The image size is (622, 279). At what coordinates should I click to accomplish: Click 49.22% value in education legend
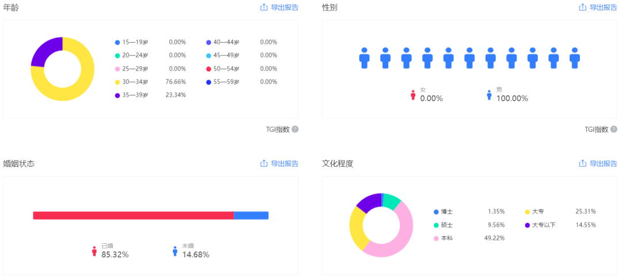(x=494, y=239)
